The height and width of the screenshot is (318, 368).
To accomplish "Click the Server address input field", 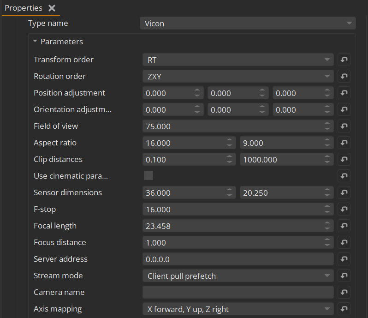I will tap(237, 259).
